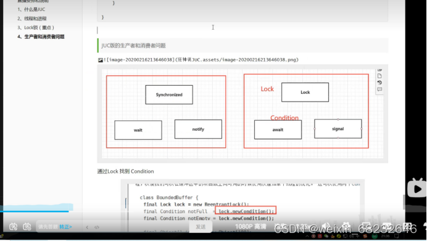Image resolution: width=427 pixels, height=241 pixels.
Task: Click the 转正> link
Action: click(x=65, y=227)
